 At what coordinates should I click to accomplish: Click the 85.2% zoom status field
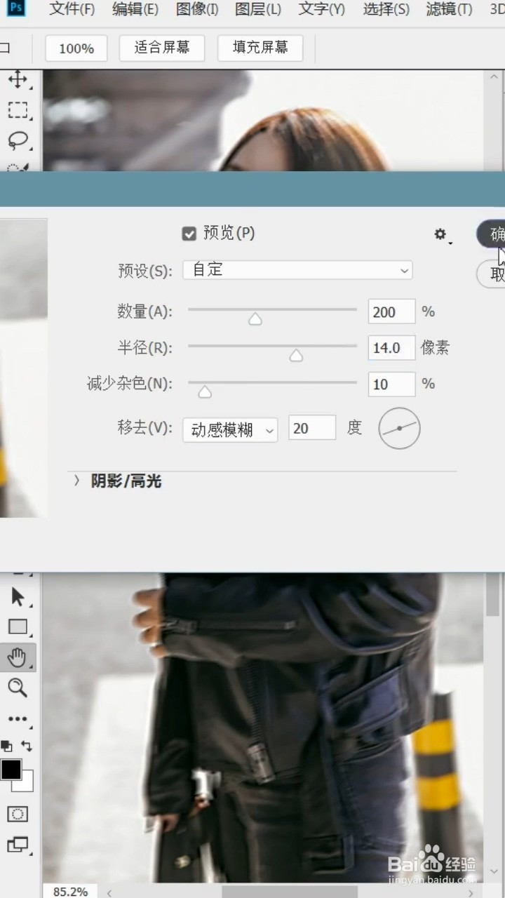click(72, 892)
